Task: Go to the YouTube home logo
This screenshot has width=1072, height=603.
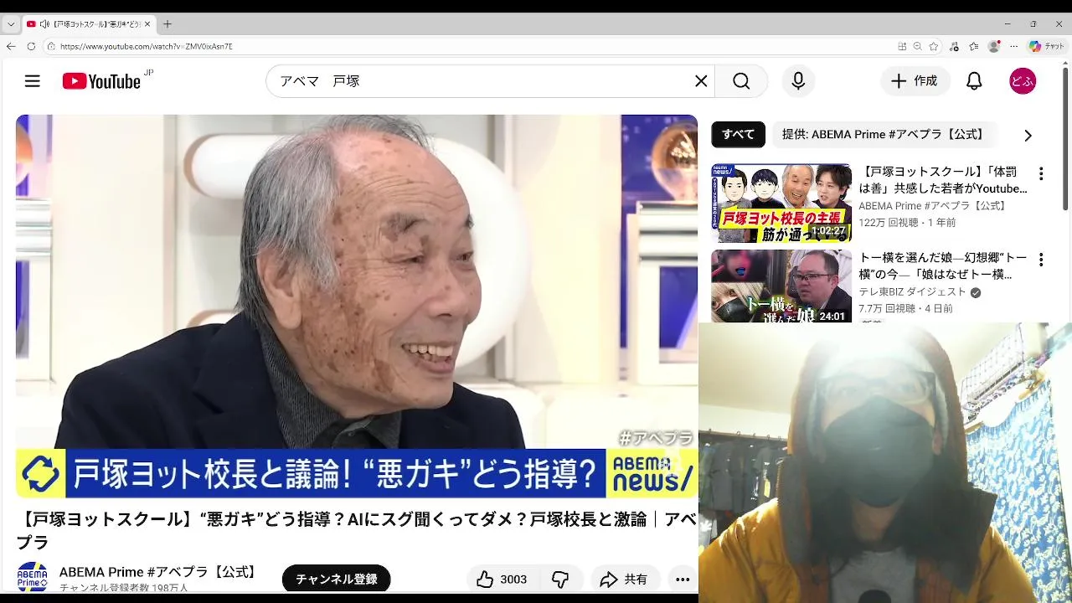Action: coord(101,81)
